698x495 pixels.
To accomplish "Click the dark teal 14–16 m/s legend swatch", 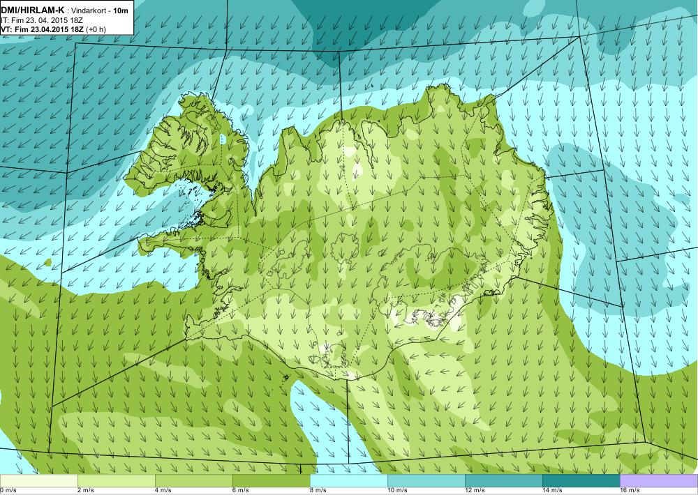I will [581, 481].
